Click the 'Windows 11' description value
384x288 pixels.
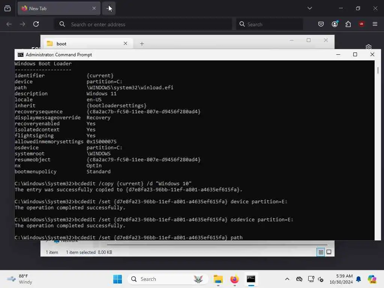click(x=101, y=93)
